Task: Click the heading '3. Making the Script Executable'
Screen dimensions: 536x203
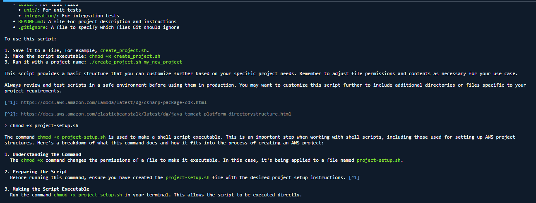Action: (47, 189)
